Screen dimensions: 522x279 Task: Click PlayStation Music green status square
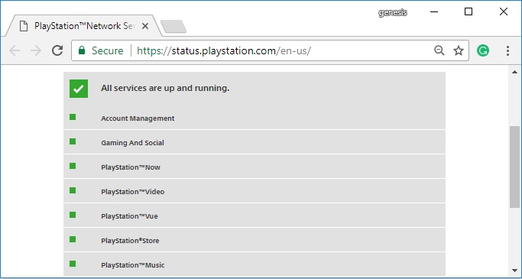point(73,264)
